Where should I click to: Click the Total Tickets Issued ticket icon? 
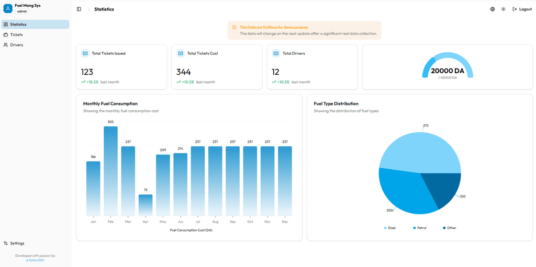click(x=85, y=53)
